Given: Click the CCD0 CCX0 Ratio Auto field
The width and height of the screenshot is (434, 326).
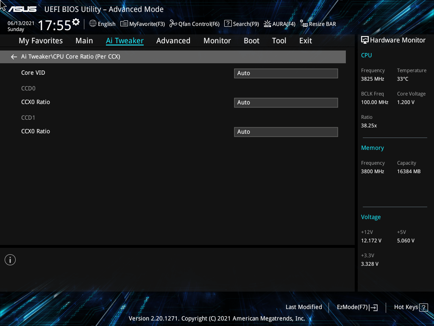Looking at the screenshot, I should click(286, 103).
